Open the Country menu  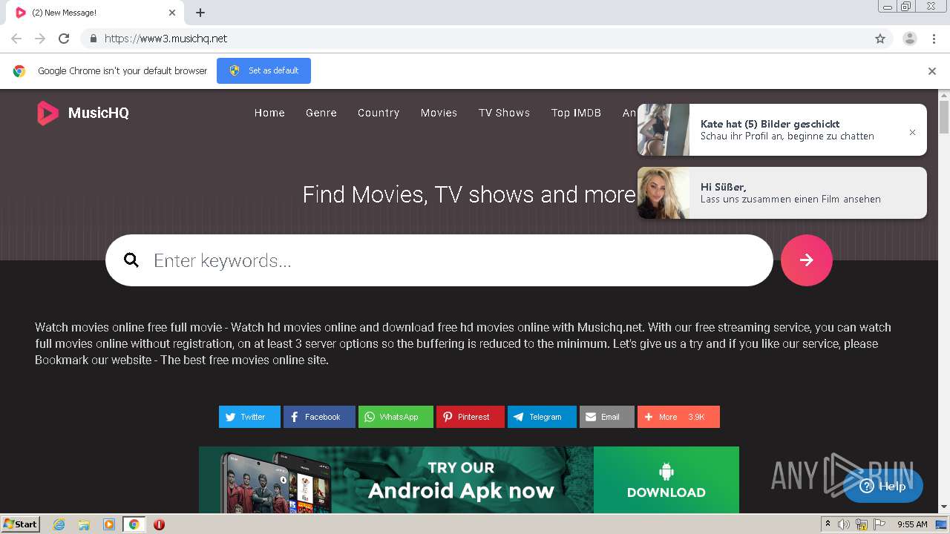[379, 113]
